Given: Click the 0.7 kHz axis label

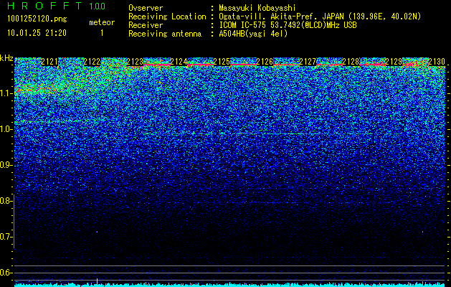Looking at the screenshot, I should point(6,237).
